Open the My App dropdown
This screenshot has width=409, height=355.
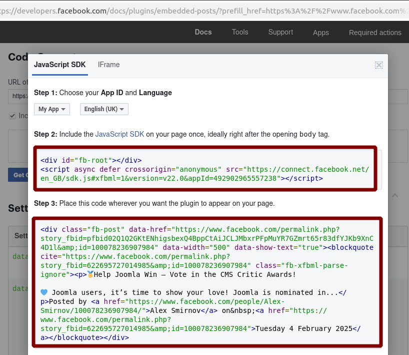pos(52,109)
